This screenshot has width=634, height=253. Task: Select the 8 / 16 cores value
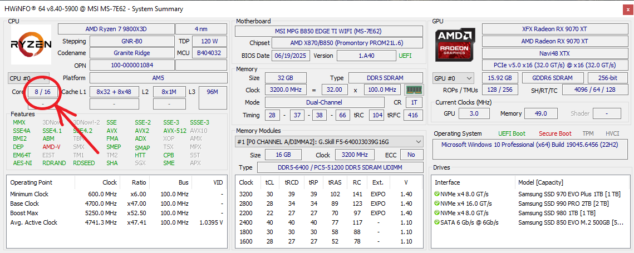[42, 92]
